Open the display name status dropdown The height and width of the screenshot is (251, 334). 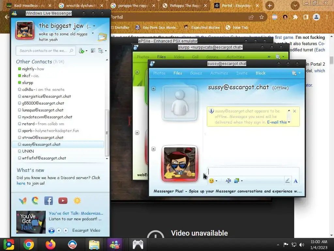point(94,26)
